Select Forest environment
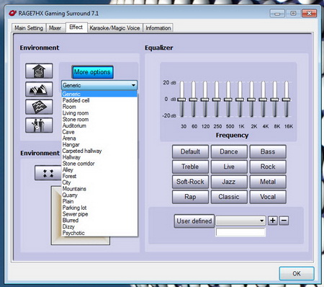324x287 pixels. click(99, 176)
